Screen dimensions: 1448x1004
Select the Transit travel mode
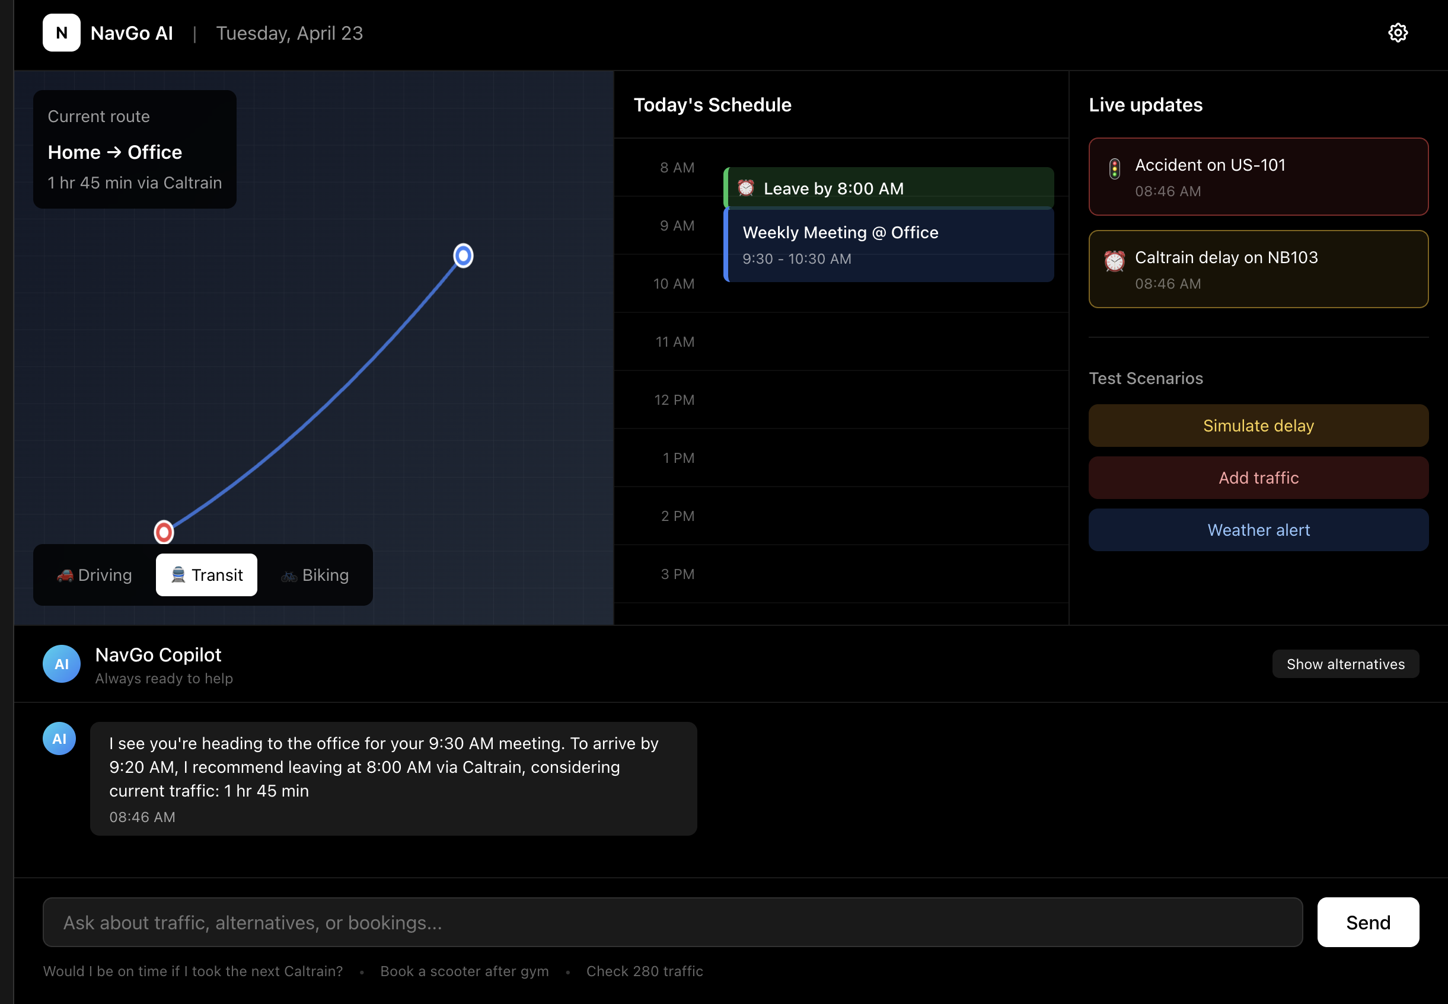pos(206,575)
